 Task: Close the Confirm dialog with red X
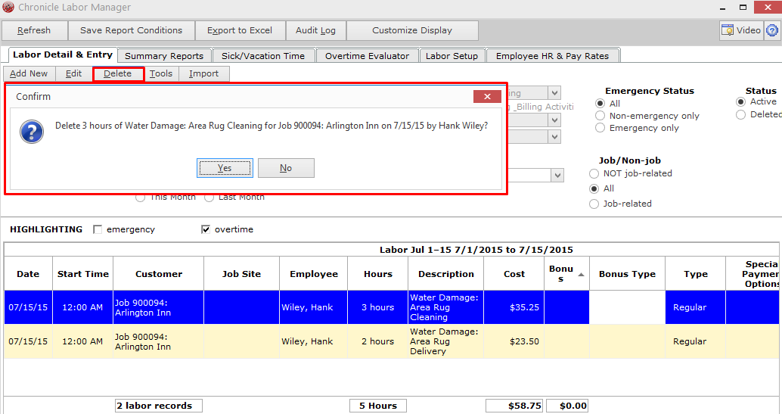point(487,96)
